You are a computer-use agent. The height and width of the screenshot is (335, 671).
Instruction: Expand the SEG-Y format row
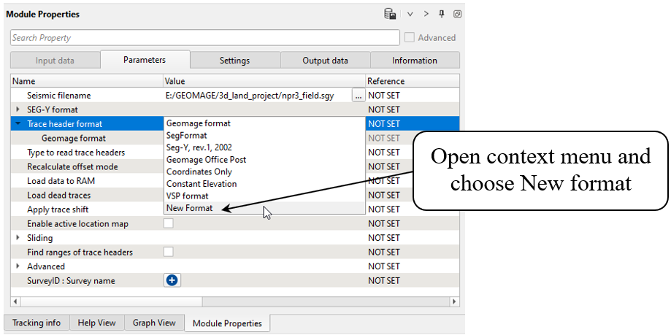tap(18, 109)
